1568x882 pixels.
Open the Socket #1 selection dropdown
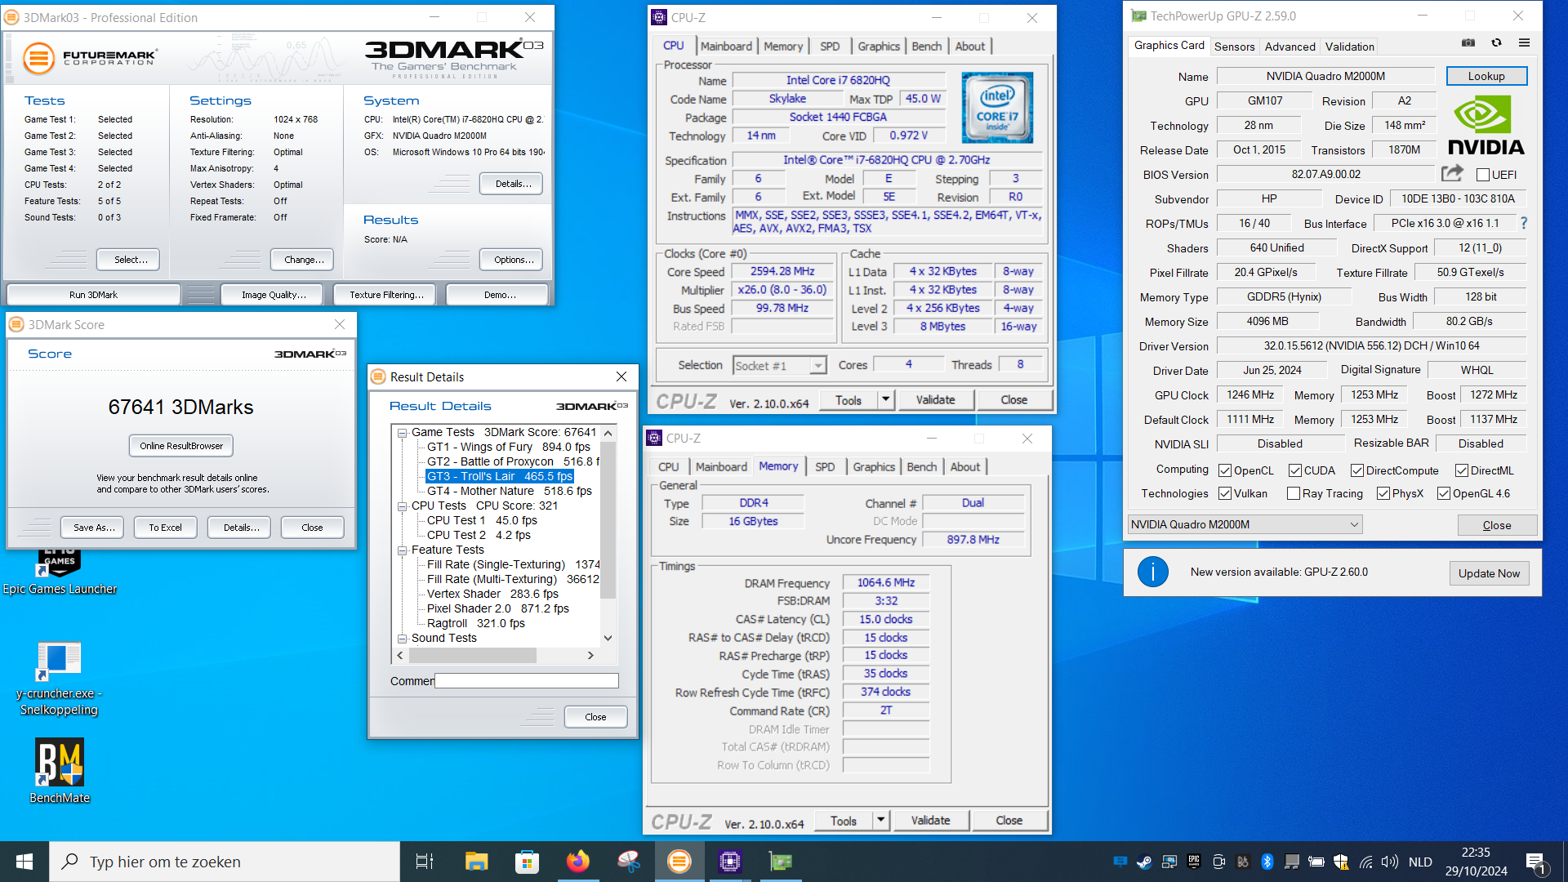click(x=780, y=366)
